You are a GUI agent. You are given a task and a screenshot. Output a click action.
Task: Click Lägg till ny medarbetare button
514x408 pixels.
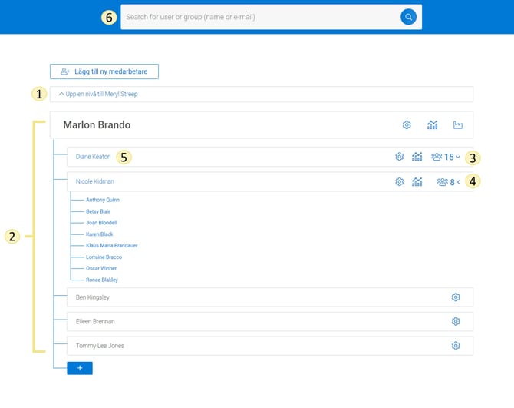point(104,71)
